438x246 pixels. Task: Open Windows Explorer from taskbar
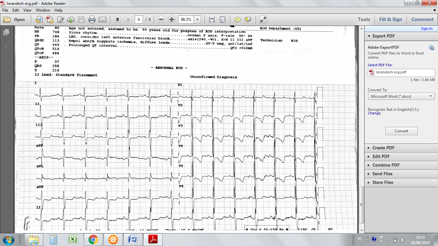coord(33,240)
